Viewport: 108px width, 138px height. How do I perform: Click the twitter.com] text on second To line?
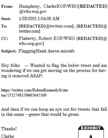pos(29,31)
